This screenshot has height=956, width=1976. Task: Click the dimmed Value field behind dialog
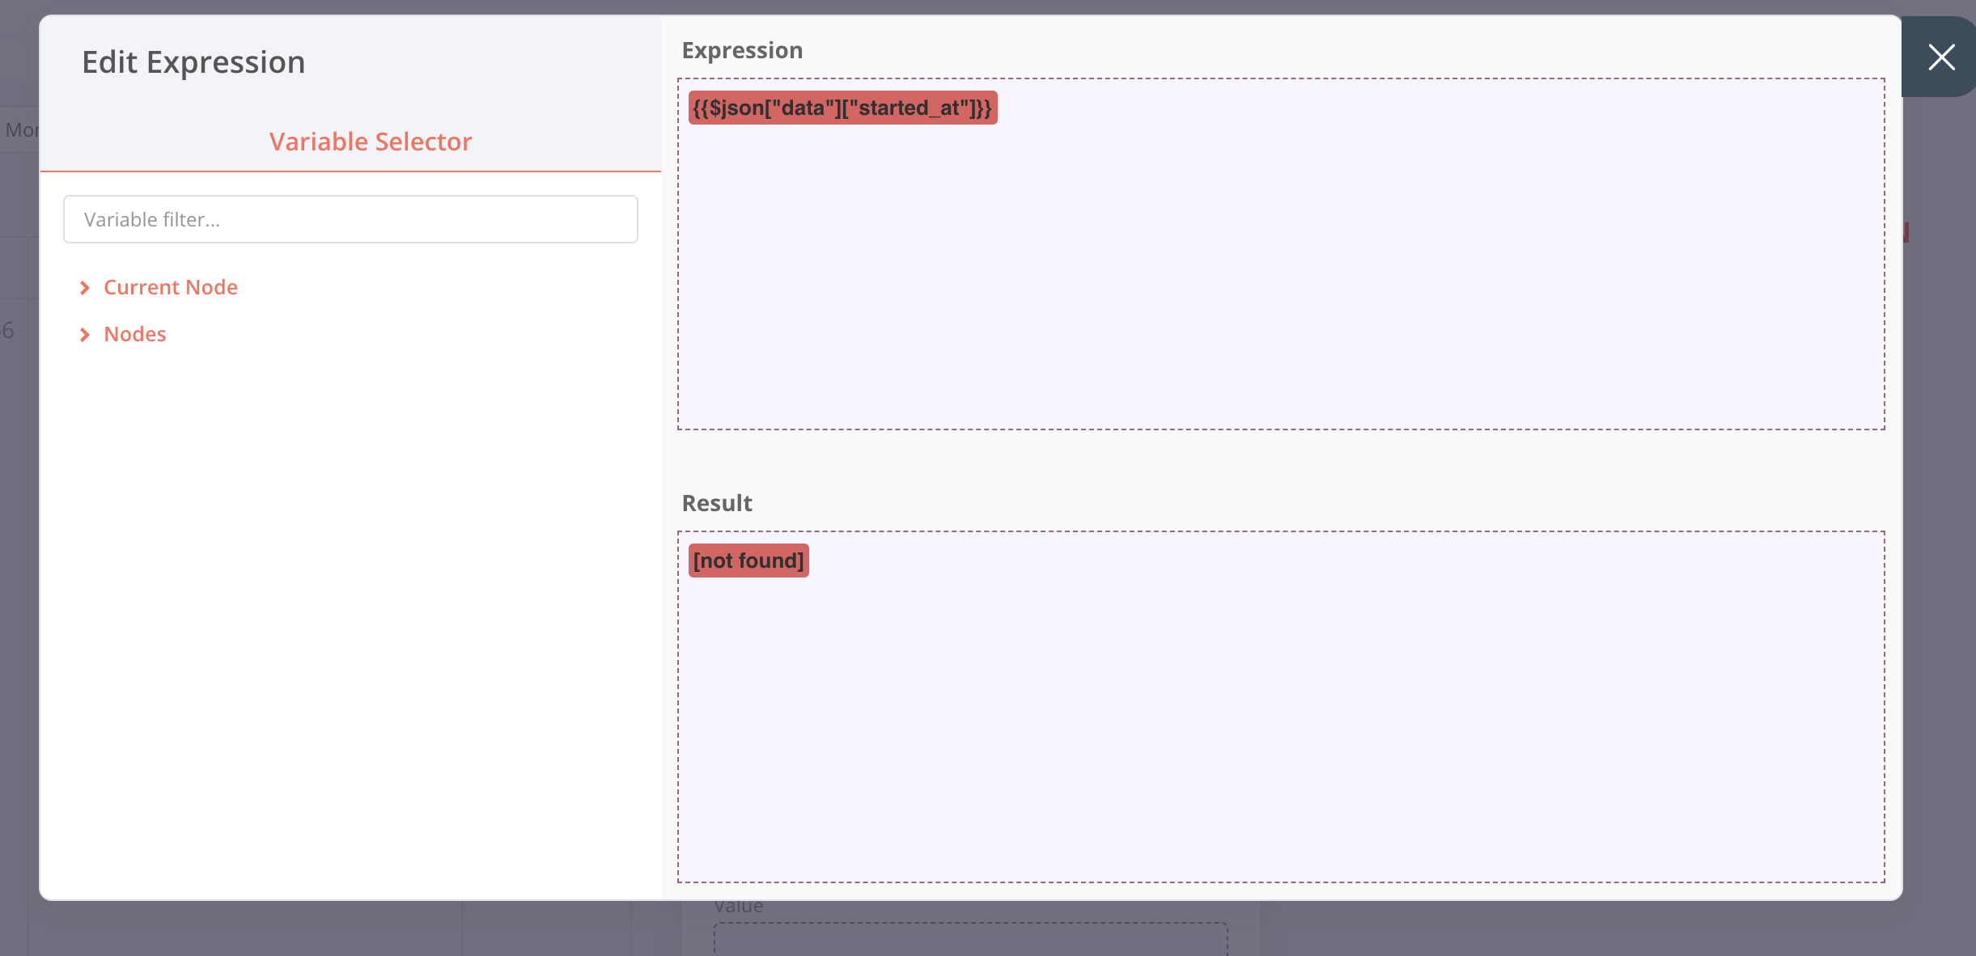tap(969, 940)
